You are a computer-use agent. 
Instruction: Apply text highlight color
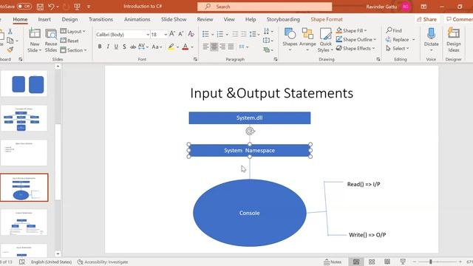click(171, 47)
